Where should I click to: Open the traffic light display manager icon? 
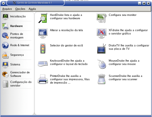(43, 48)
